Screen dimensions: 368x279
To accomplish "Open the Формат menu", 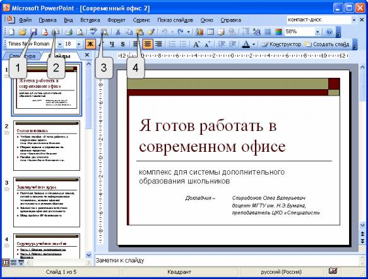I will (116, 20).
